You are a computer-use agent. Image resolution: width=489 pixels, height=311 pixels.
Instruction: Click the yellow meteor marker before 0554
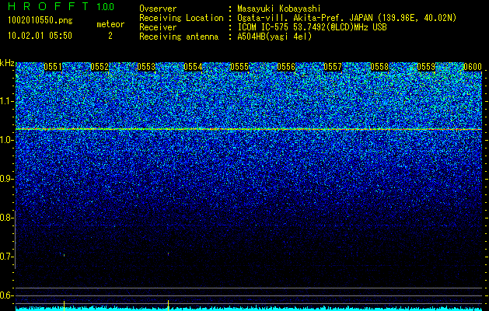(169, 306)
